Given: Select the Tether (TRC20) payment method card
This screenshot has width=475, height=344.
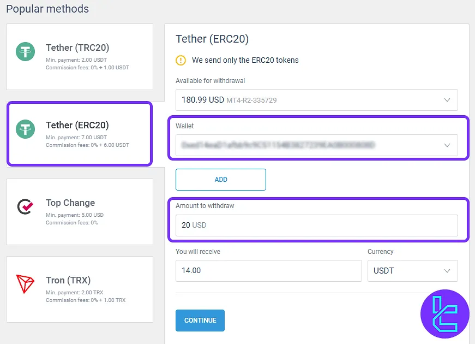Looking at the screenshot, I should click(x=80, y=57).
